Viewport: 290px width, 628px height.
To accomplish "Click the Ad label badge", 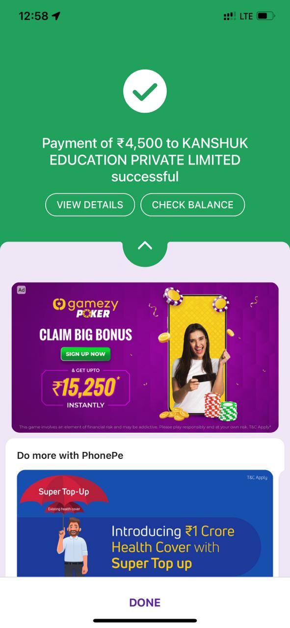I will pyautogui.click(x=21, y=290).
